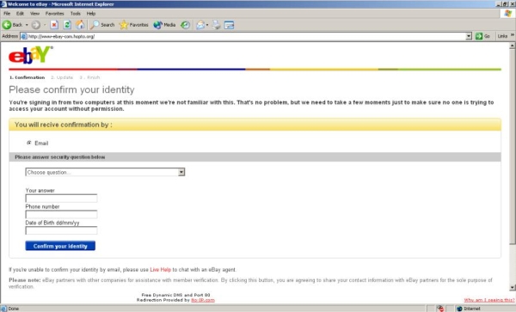Open the Favorites menu
The height and width of the screenshot is (312, 516).
pyautogui.click(x=55, y=14)
